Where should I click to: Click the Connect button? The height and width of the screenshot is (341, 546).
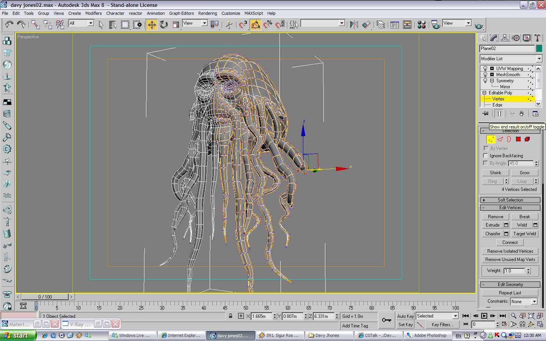[x=510, y=242]
